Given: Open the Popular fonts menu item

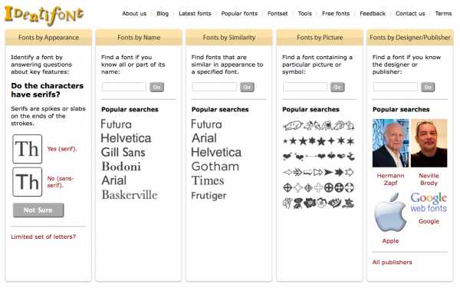Looking at the screenshot, I should pos(239,14).
